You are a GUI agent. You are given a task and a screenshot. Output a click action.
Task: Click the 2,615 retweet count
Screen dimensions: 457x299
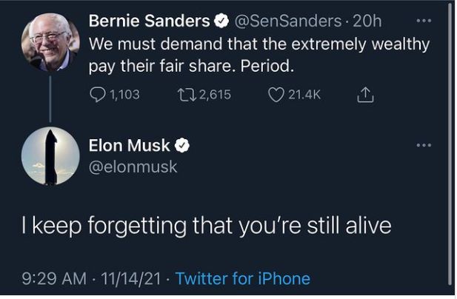click(x=215, y=94)
